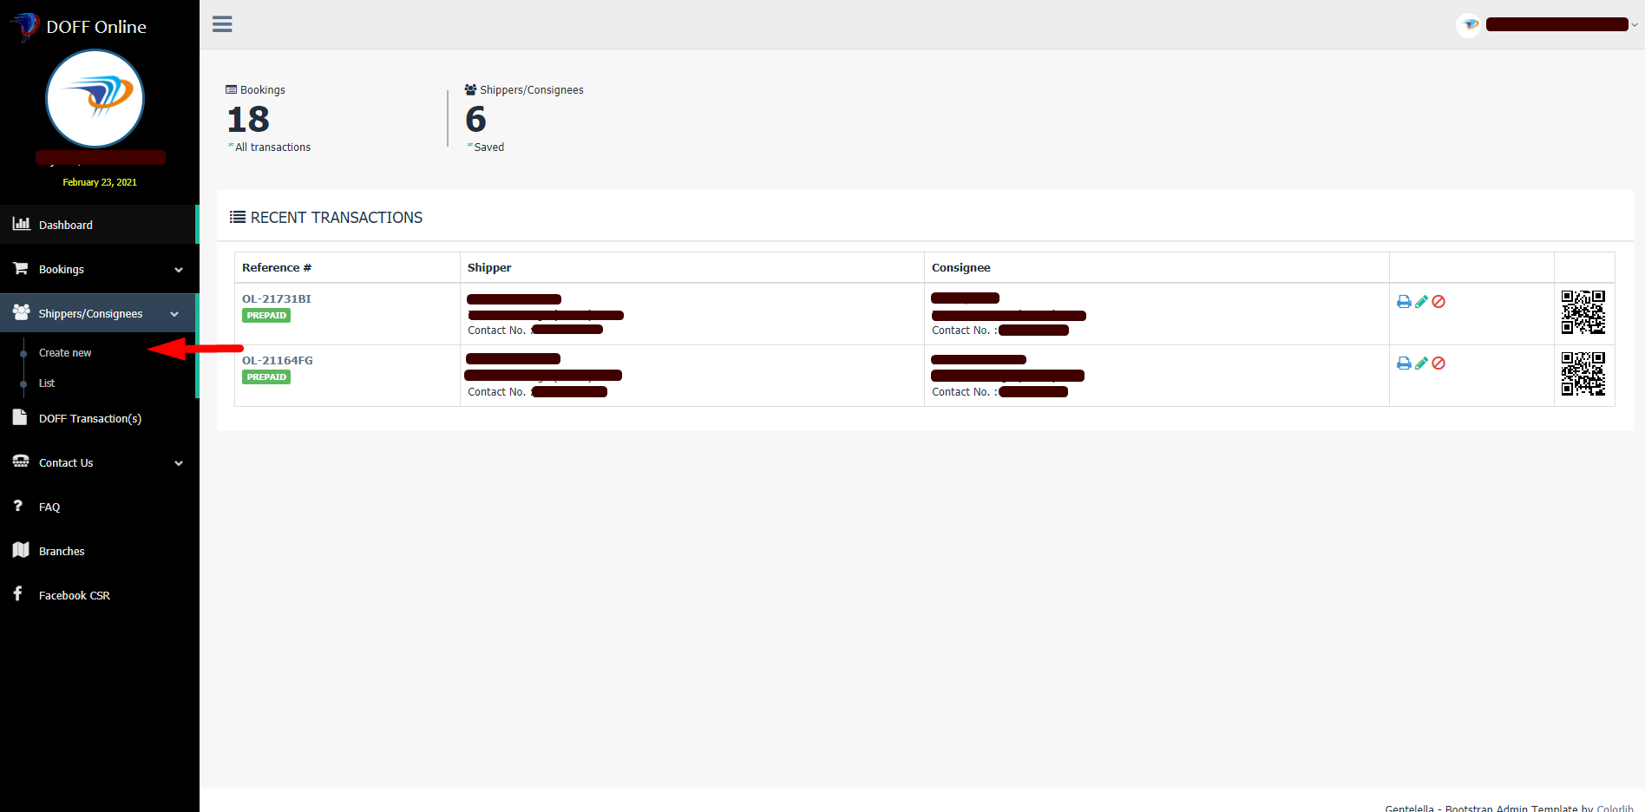
Task: Open the user profile dropdown
Action: pyautogui.click(x=1555, y=24)
